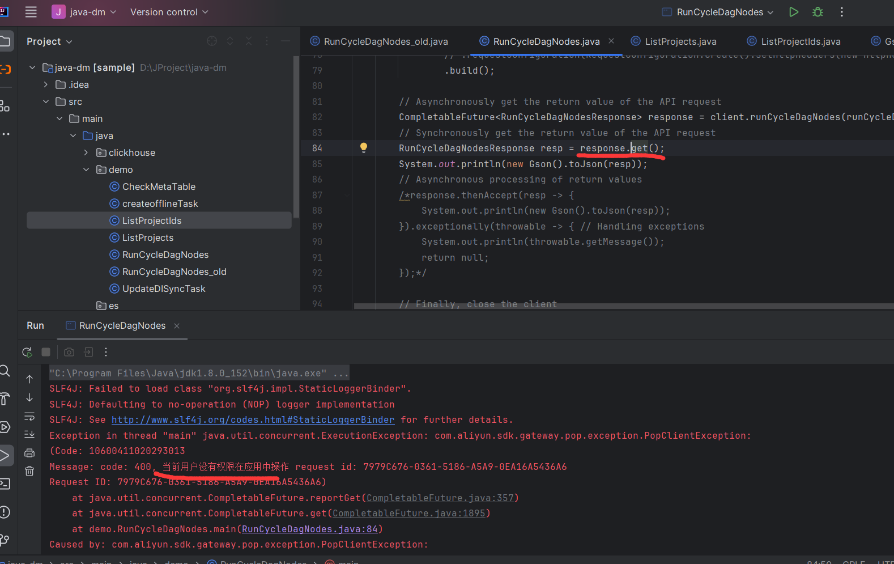Viewport: 894px width, 564px height.
Task: Collapse the src folder
Action: 46,101
